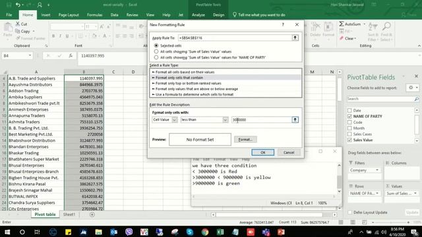Screen dimensions: 422x237
Task: Click the Format... button
Action: [245, 140]
